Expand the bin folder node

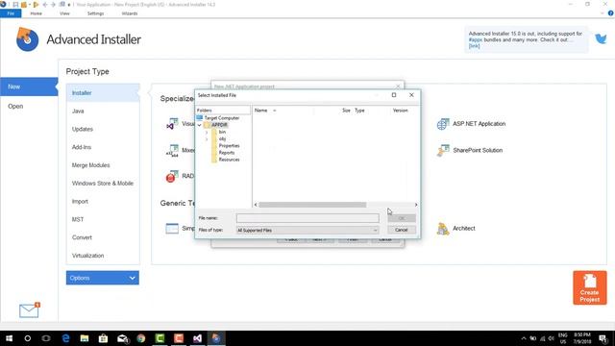click(x=207, y=133)
